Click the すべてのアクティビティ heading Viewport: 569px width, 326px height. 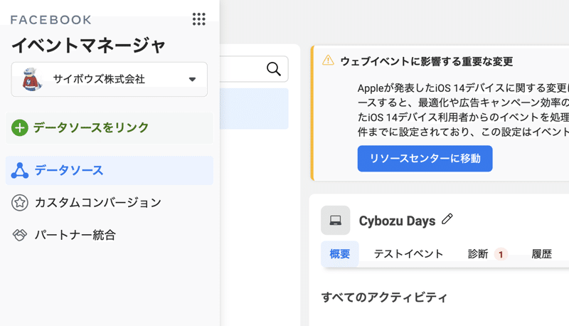tap(384, 298)
